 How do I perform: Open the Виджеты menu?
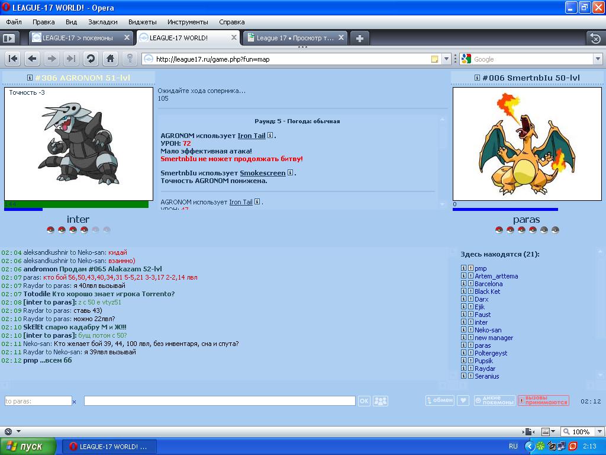[x=142, y=22]
